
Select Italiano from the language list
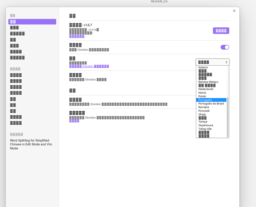click(203, 68)
